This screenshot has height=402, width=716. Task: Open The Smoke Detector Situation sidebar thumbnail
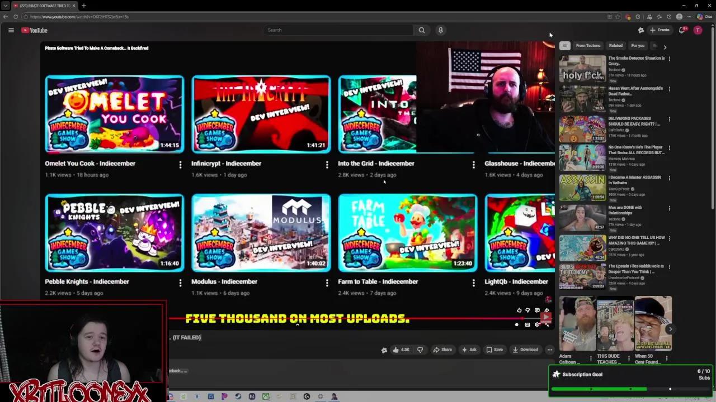coord(582,69)
